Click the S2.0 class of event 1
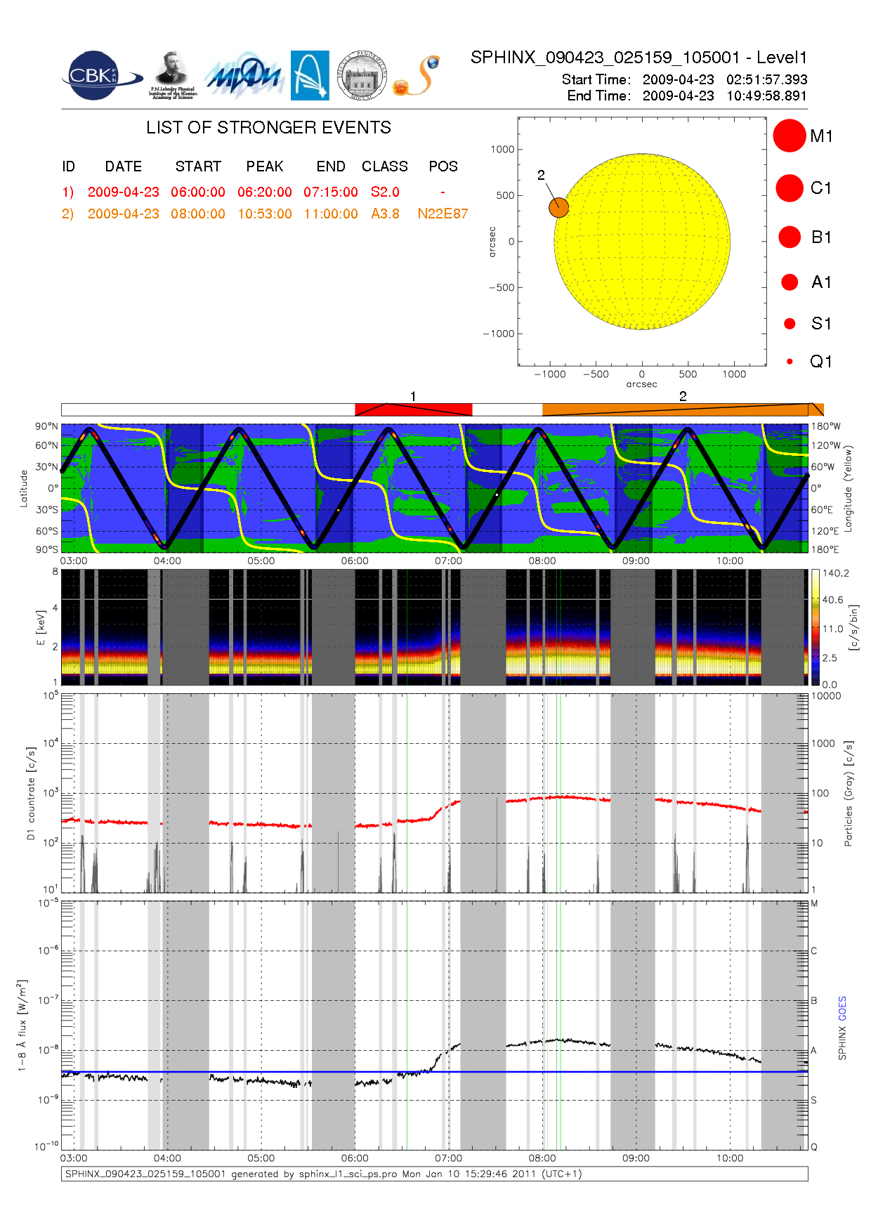The height and width of the screenshot is (1232, 871). click(x=385, y=192)
